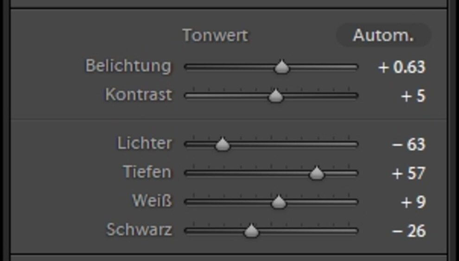This screenshot has width=459, height=261.
Task: Grab the Belichtung slider handle
Action: click(x=281, y=67)
